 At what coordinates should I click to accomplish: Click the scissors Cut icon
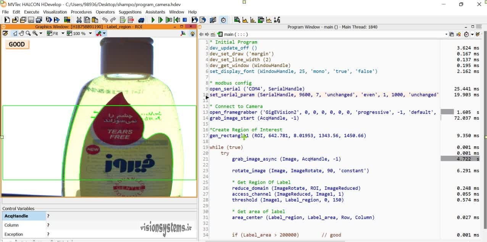coord(79,20)
